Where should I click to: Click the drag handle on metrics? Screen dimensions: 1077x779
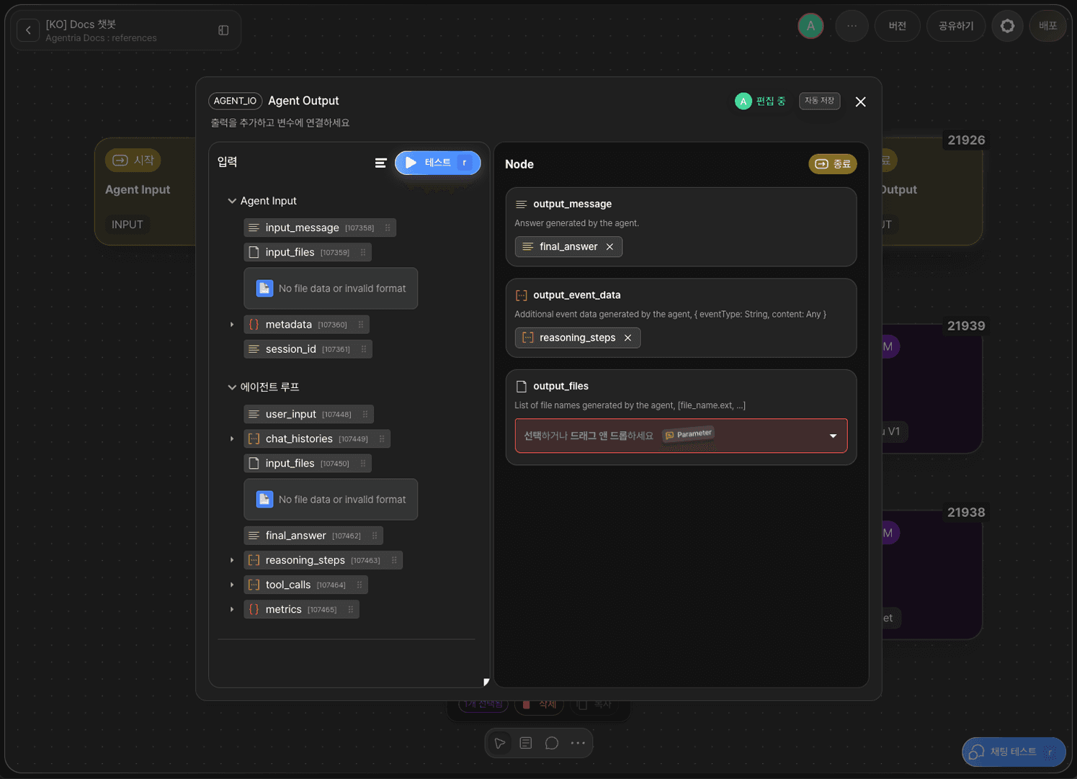(351, 609)
